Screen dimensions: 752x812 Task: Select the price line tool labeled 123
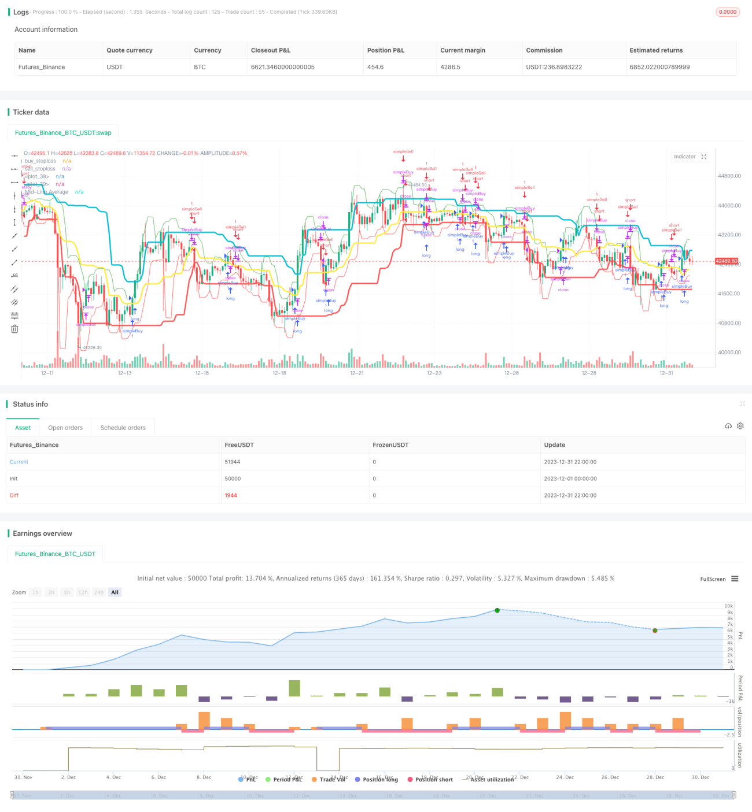pyautogui.click(x=14, y=276)
